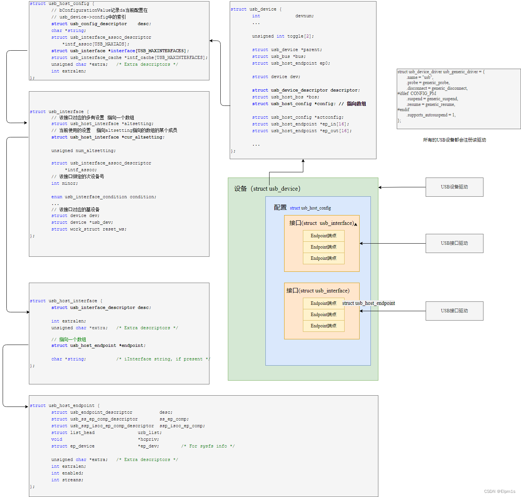The image size is (521, 497).
Task: Click struct usb_device header line
Action: [256, 9]
